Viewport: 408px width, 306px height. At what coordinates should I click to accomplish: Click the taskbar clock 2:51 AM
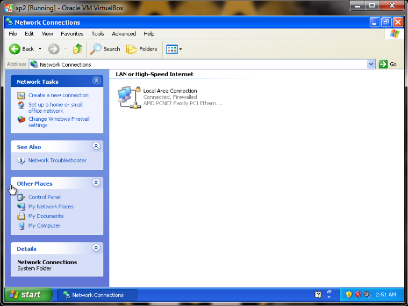tap(386, 295)
